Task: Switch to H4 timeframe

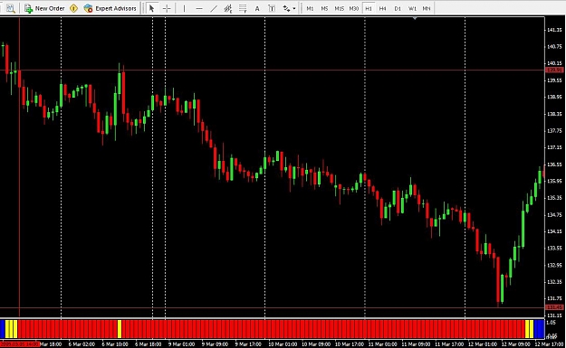Action: pyautogui.click(x=383, y=8)
